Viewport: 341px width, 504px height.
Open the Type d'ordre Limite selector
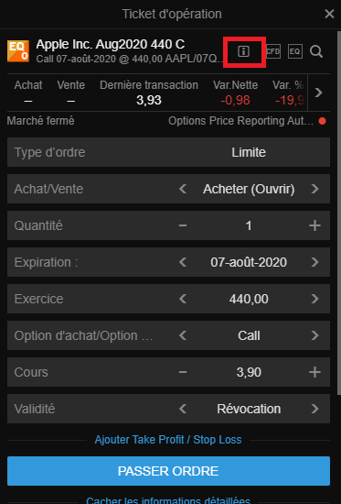[x=168, y=152]
